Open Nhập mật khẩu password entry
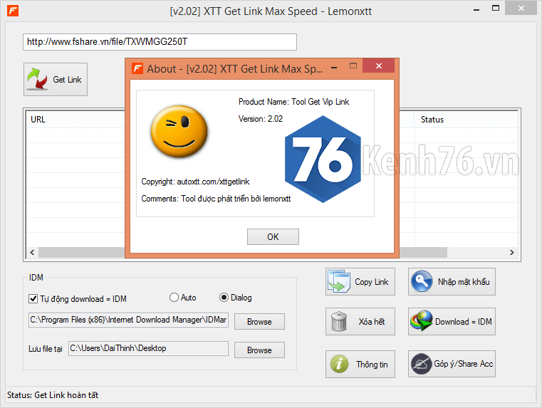 click(x=452, y=281)
